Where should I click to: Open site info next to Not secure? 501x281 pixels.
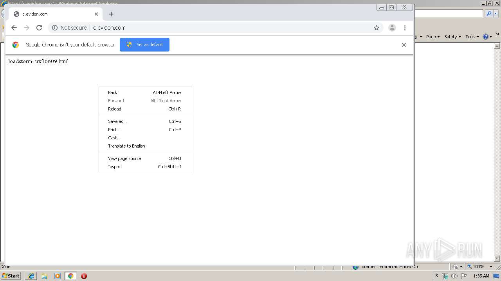[x=55, y=28]
